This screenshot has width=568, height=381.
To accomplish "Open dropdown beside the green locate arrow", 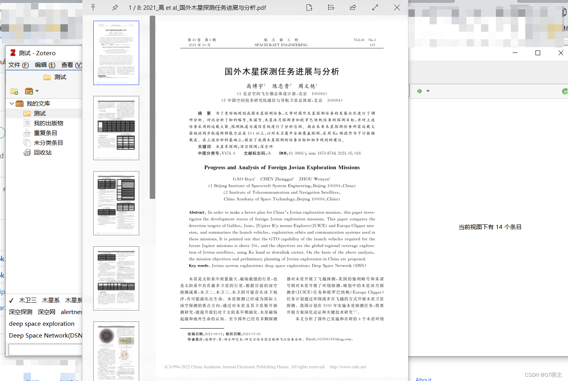I will [428, 91].
